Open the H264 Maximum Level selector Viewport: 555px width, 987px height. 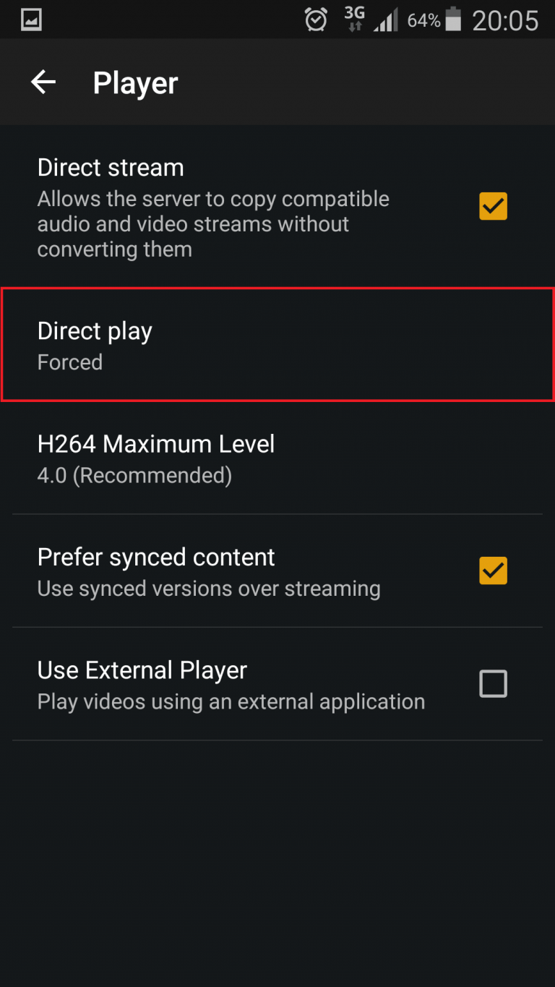pyautogui.click(x=277, y=458)
